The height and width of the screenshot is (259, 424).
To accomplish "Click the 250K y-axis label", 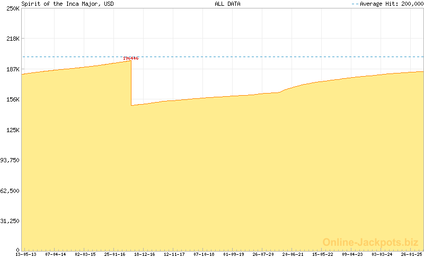I will (13, 8).
